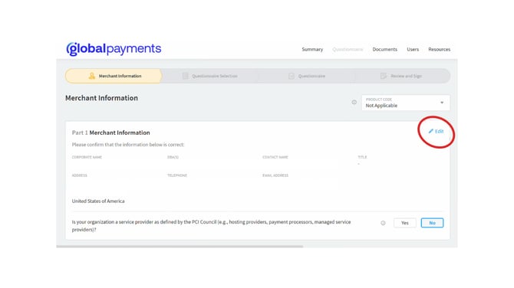The width and height of the screenshot is (514, 288).
Task: Click the Questionnaire Selection step icon
Action: point(185,76)
